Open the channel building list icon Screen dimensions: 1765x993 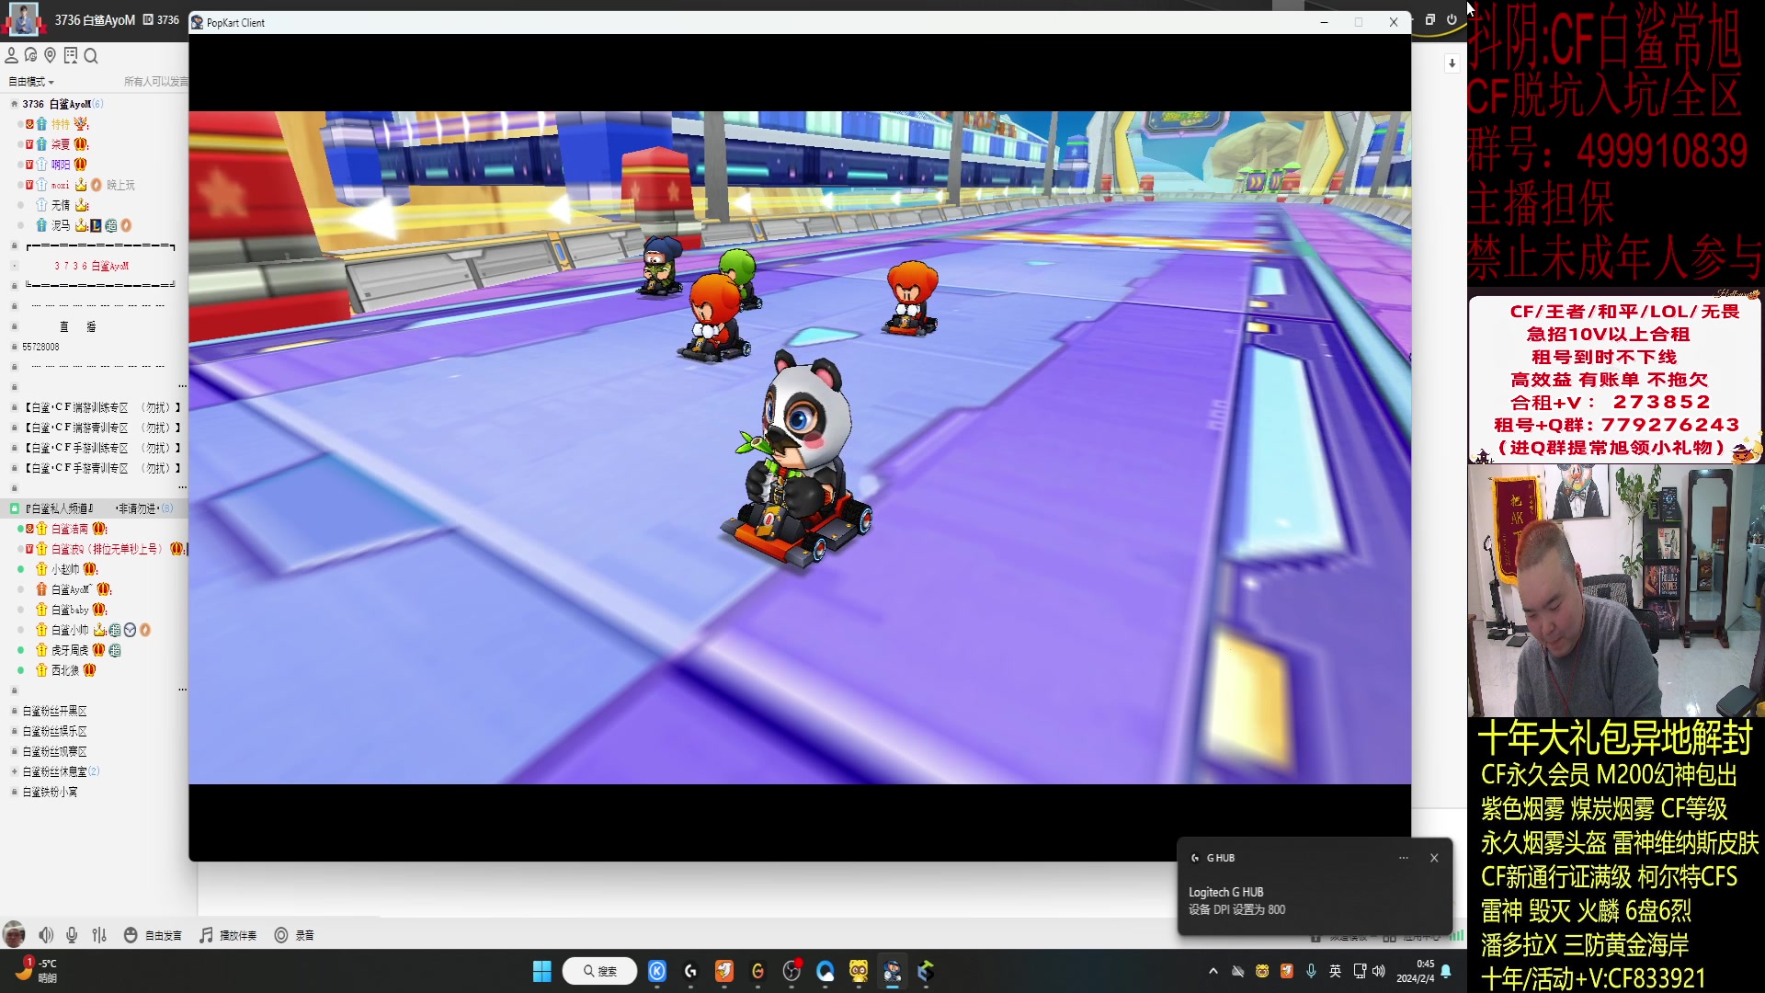coord(71,56)
